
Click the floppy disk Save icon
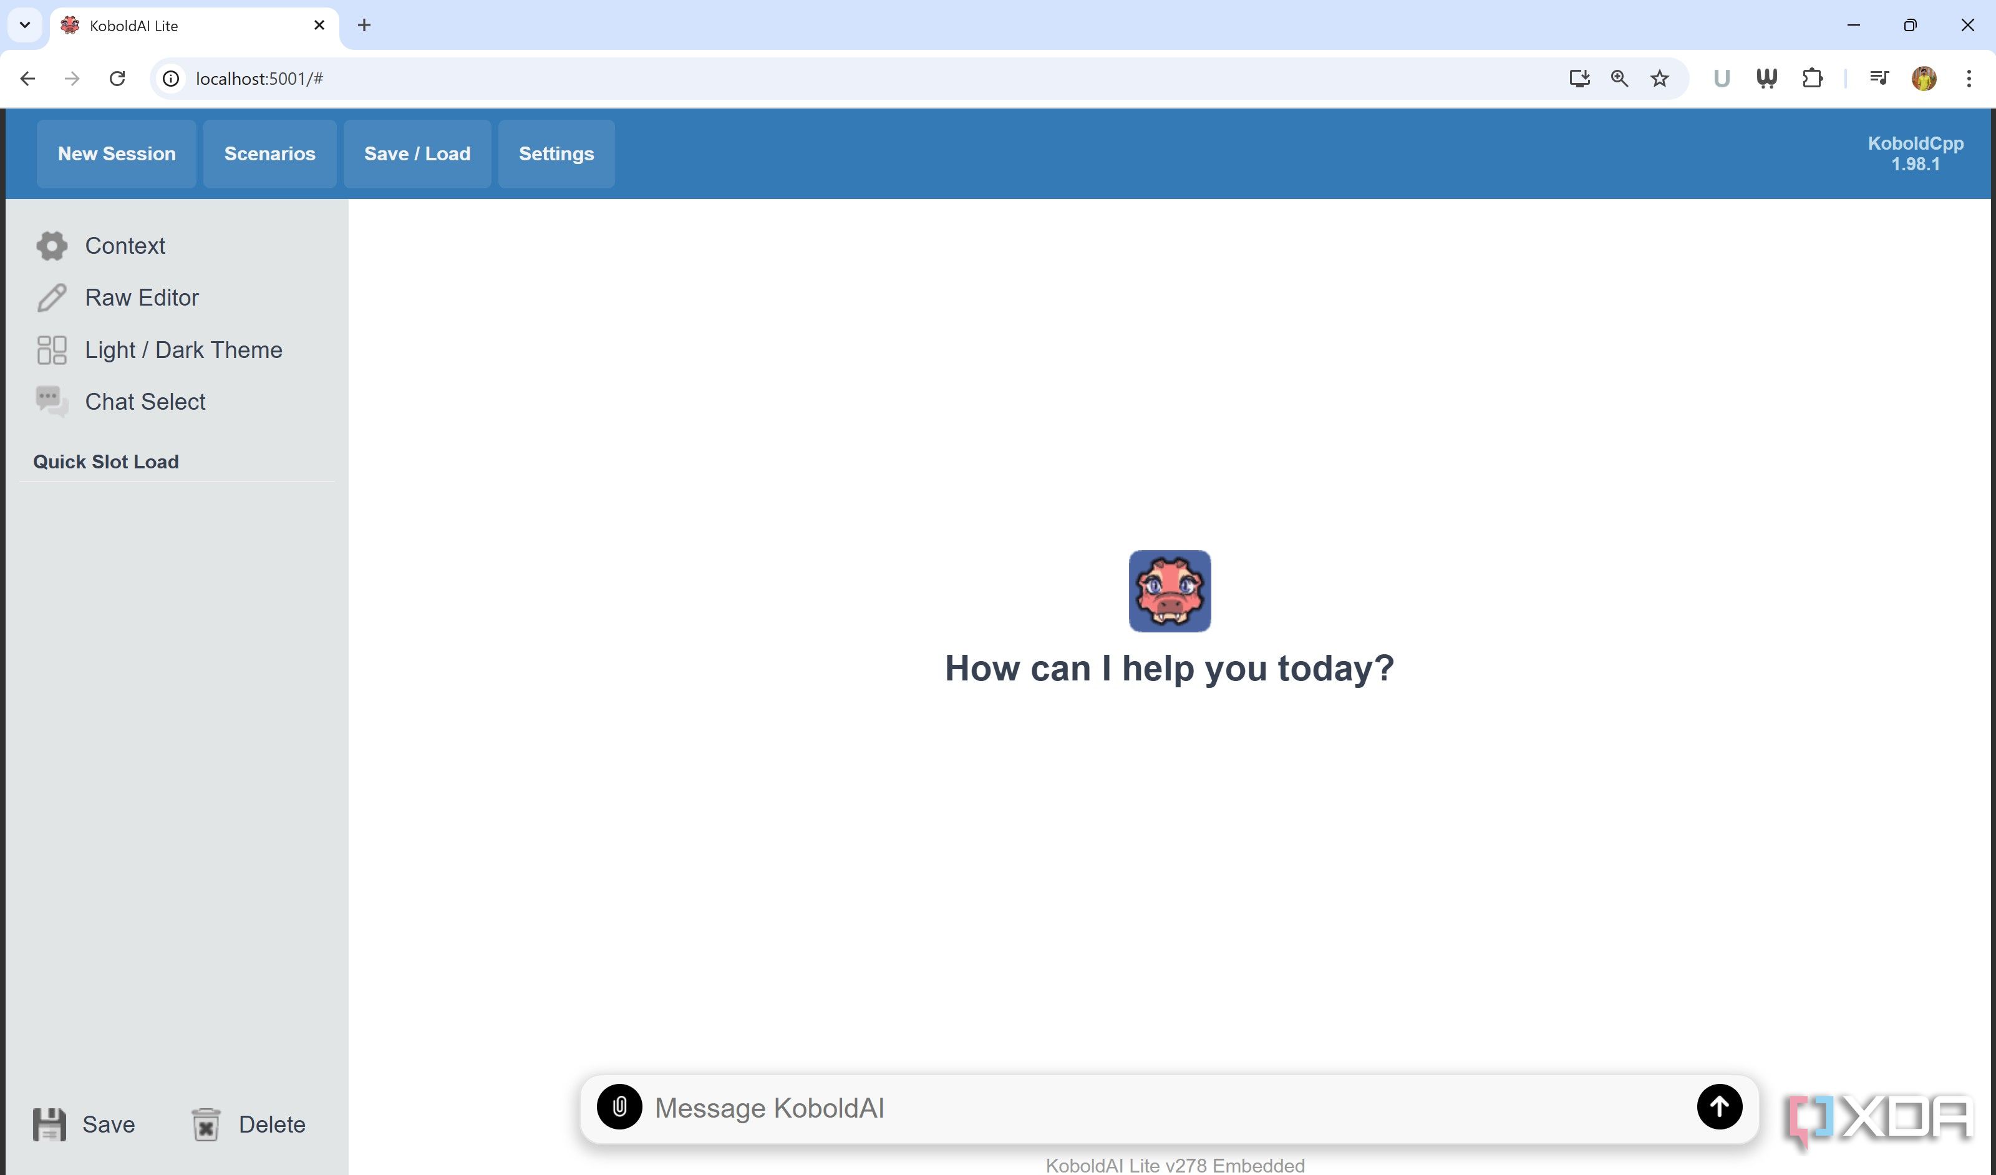(x=49, y=1124)
